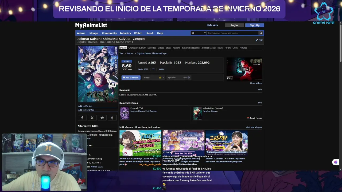Click the Related Entries Edit link

tap(260, 103)
